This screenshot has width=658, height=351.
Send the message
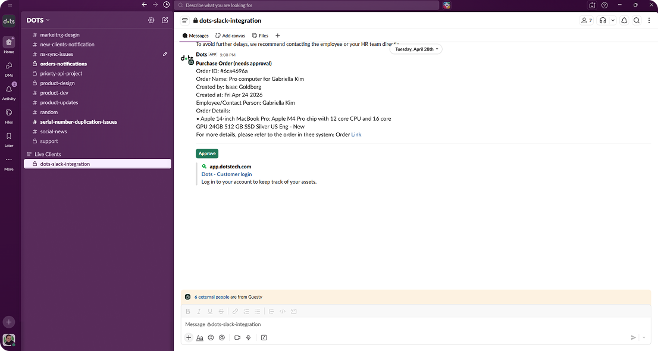coord(633,337)
